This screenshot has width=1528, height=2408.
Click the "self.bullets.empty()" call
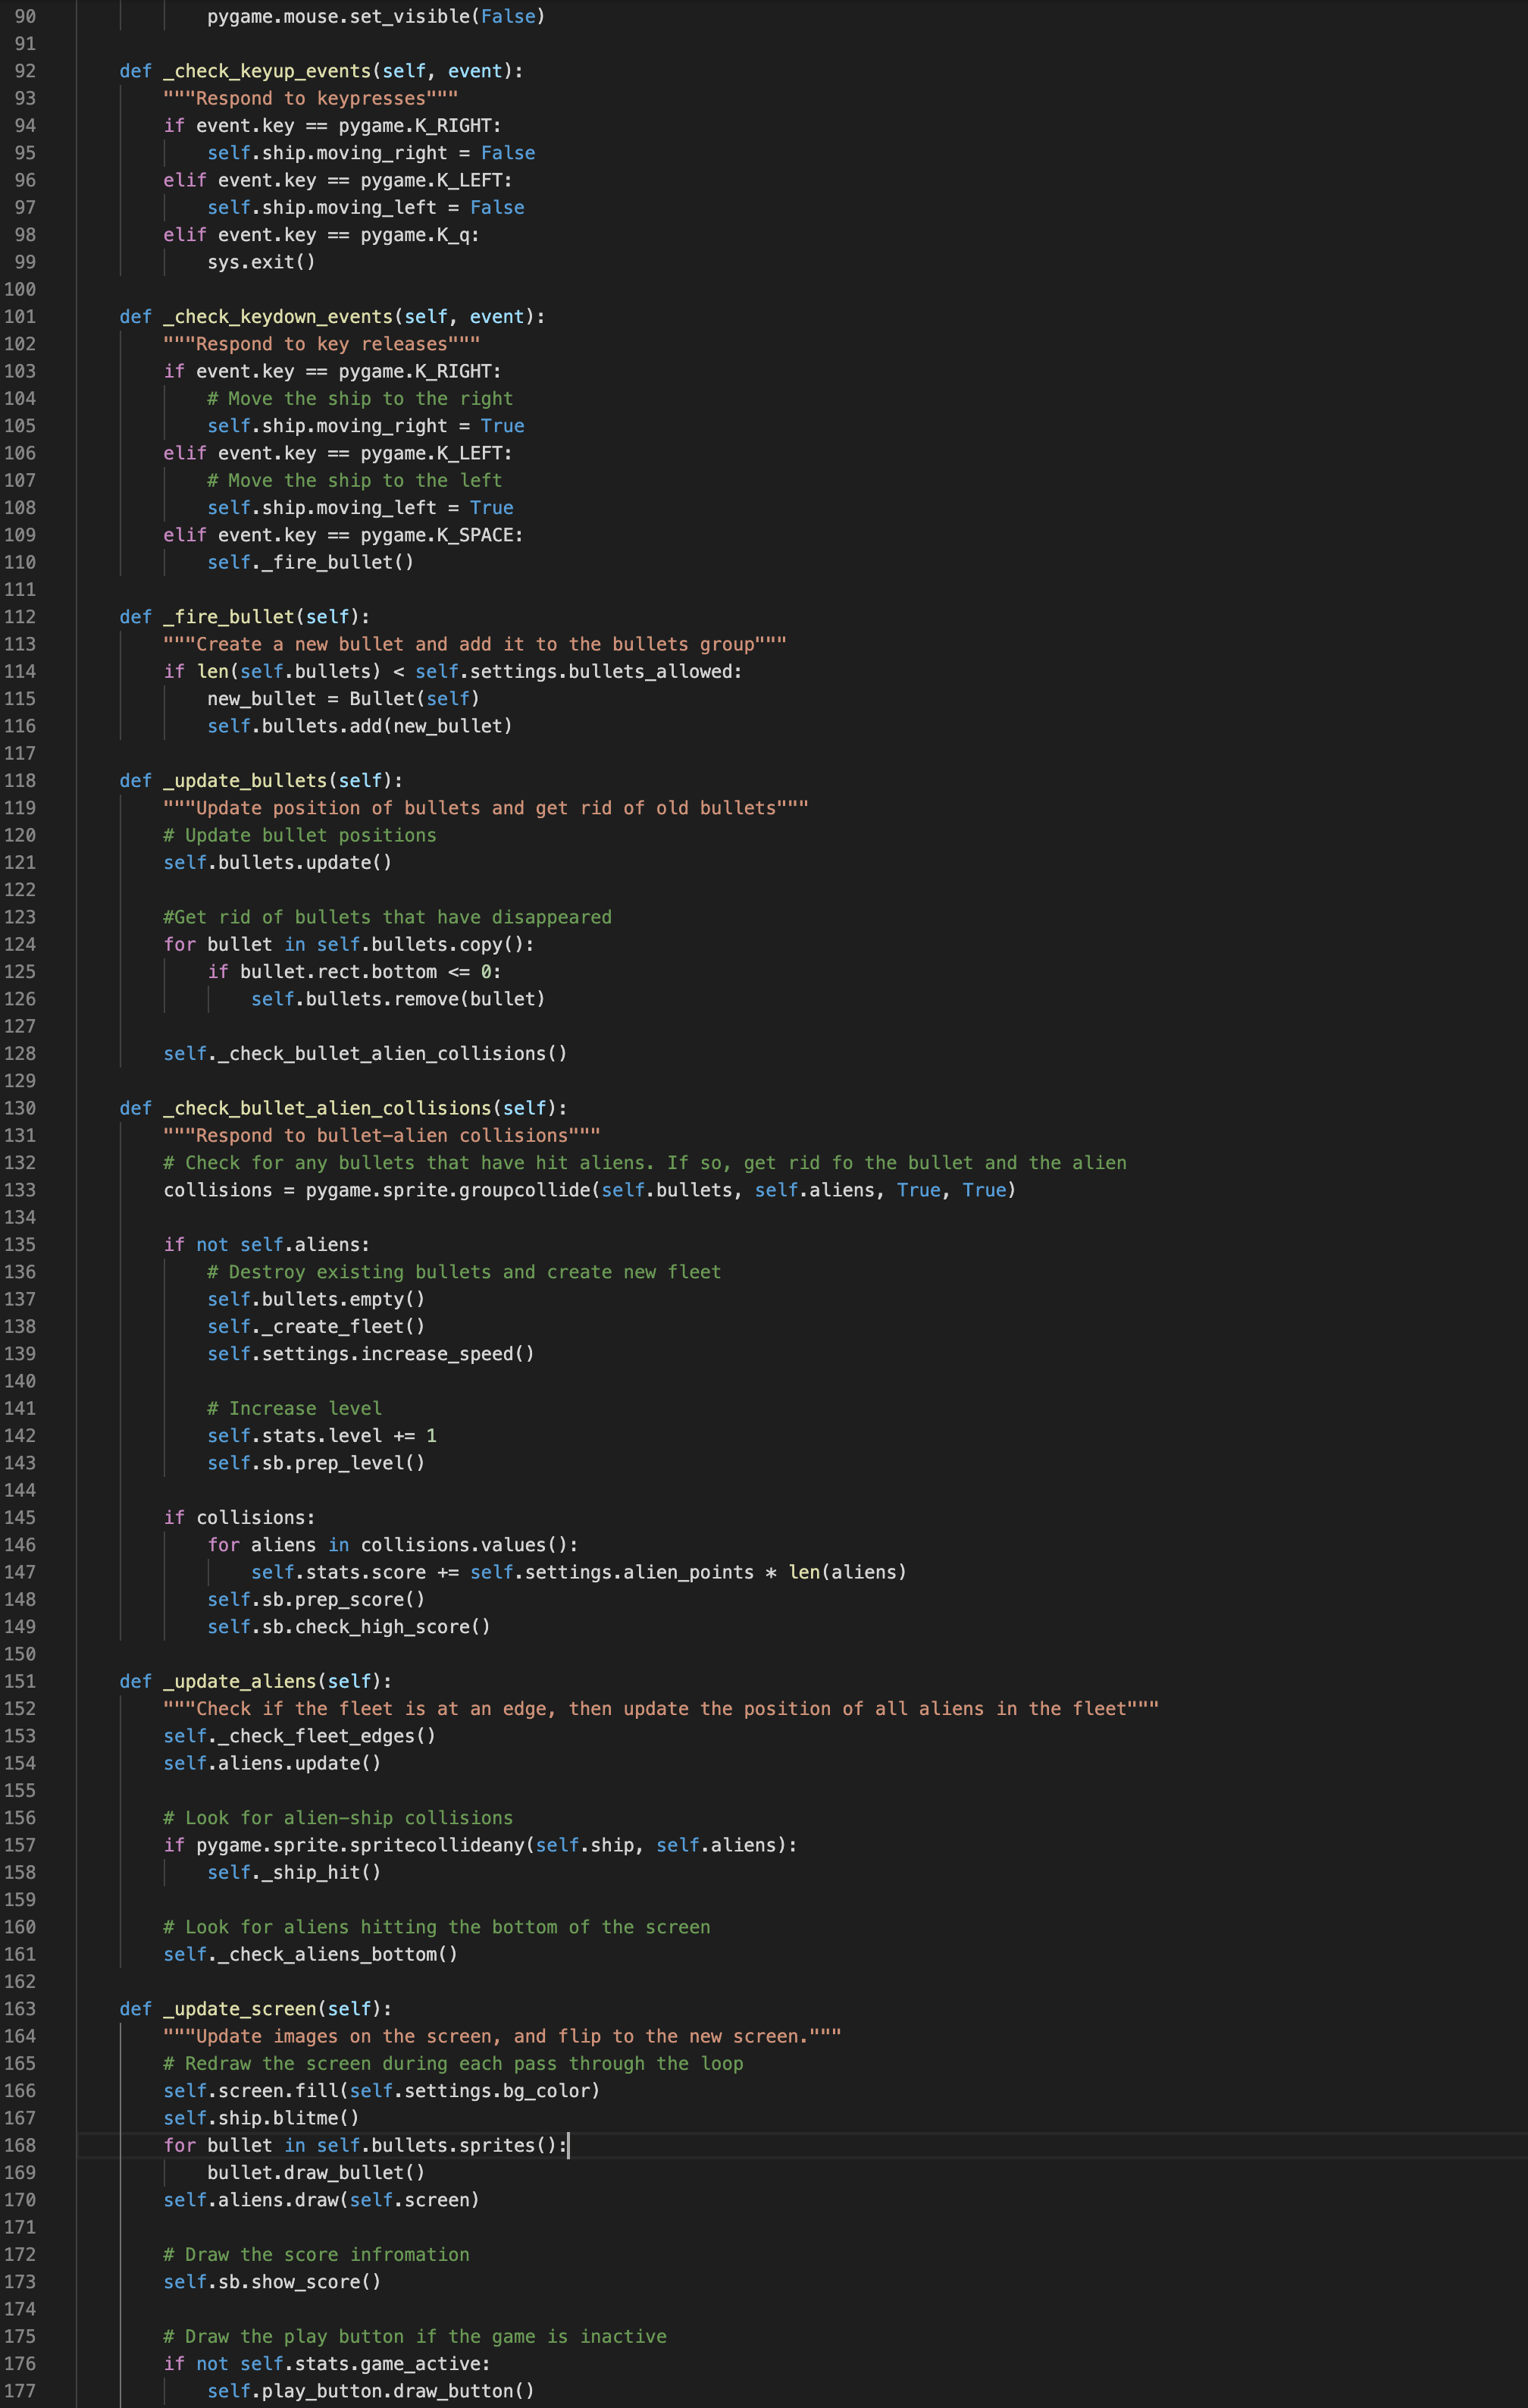click(x=316, y=1299)
